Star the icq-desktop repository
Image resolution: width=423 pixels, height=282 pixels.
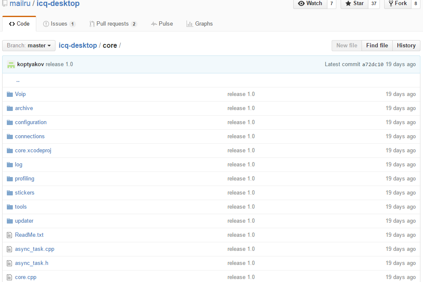(x=354, y=3)
